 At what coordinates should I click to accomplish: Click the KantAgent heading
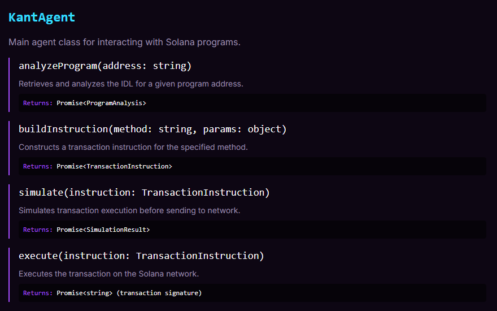click(x=42, y=18)
